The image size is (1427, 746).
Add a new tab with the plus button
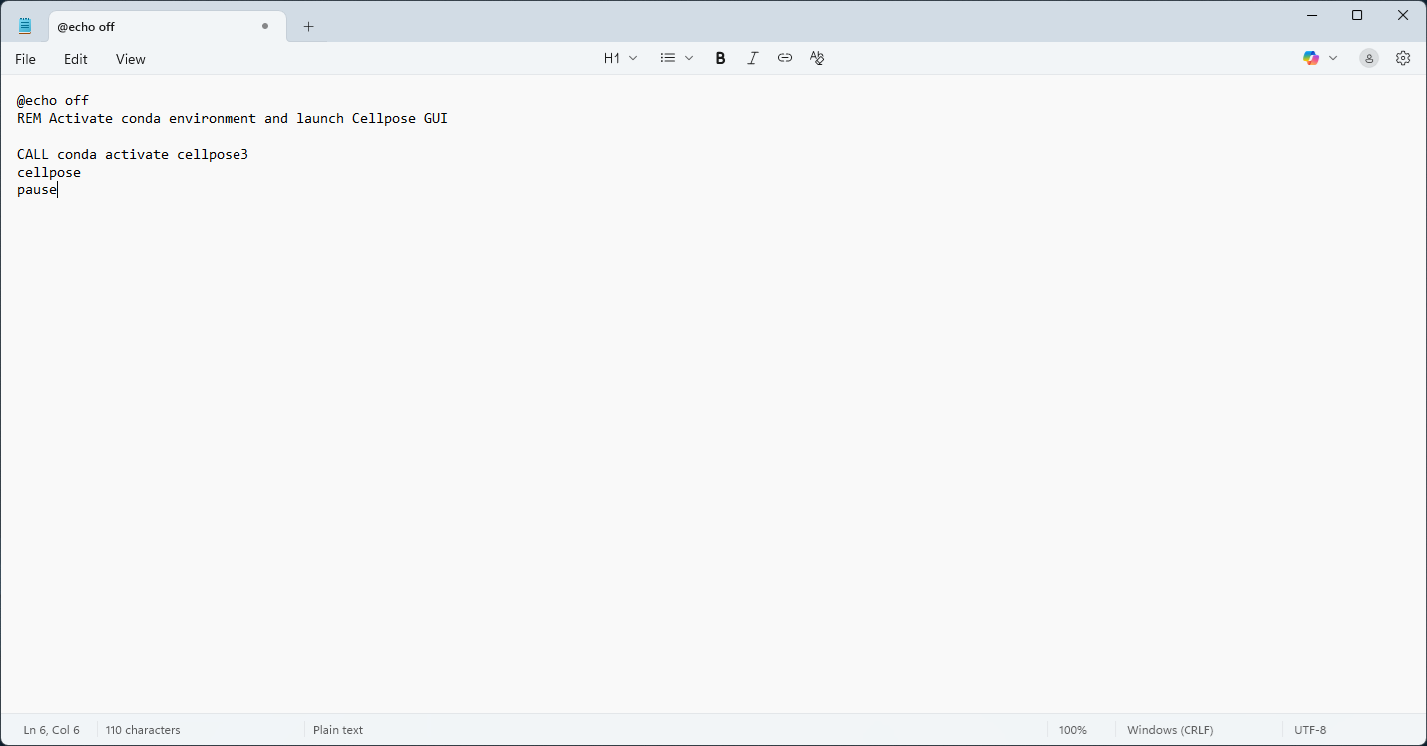click(x=308, y=27)
